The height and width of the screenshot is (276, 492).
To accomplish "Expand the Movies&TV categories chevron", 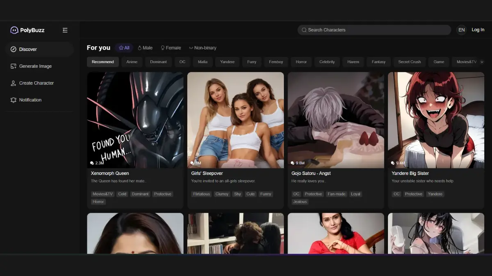I will [x=482, y=62].
